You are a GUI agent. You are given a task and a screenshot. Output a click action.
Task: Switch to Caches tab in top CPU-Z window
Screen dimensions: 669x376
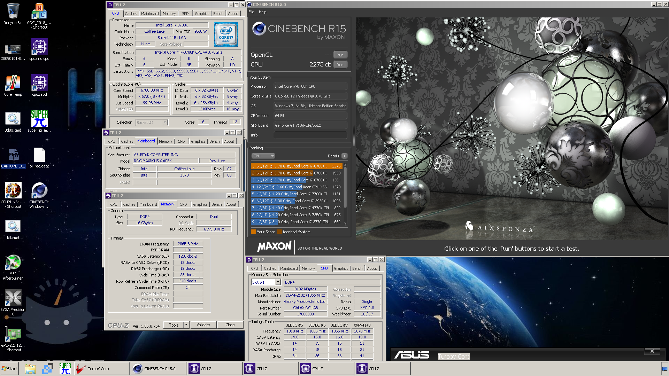tap(131, 14)
